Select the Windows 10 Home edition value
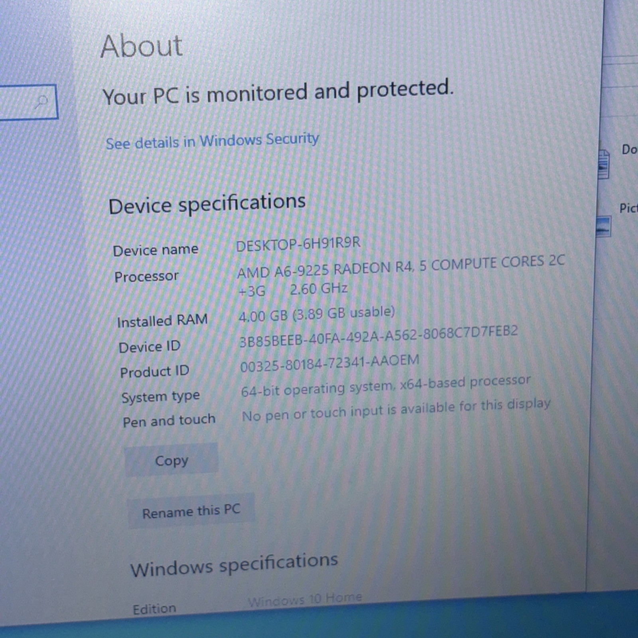Screen dimensions: 638x638 click(x=305, y=599)
